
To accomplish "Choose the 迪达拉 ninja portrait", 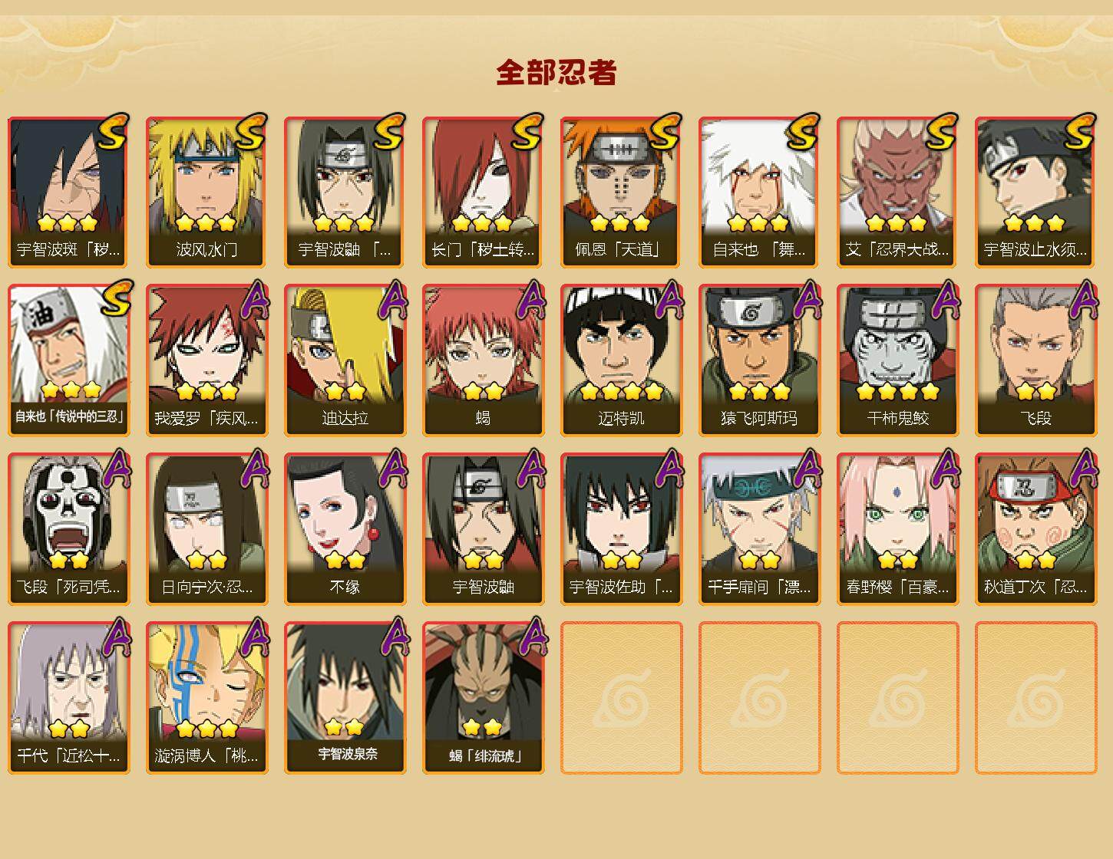I will click(345, 360).
